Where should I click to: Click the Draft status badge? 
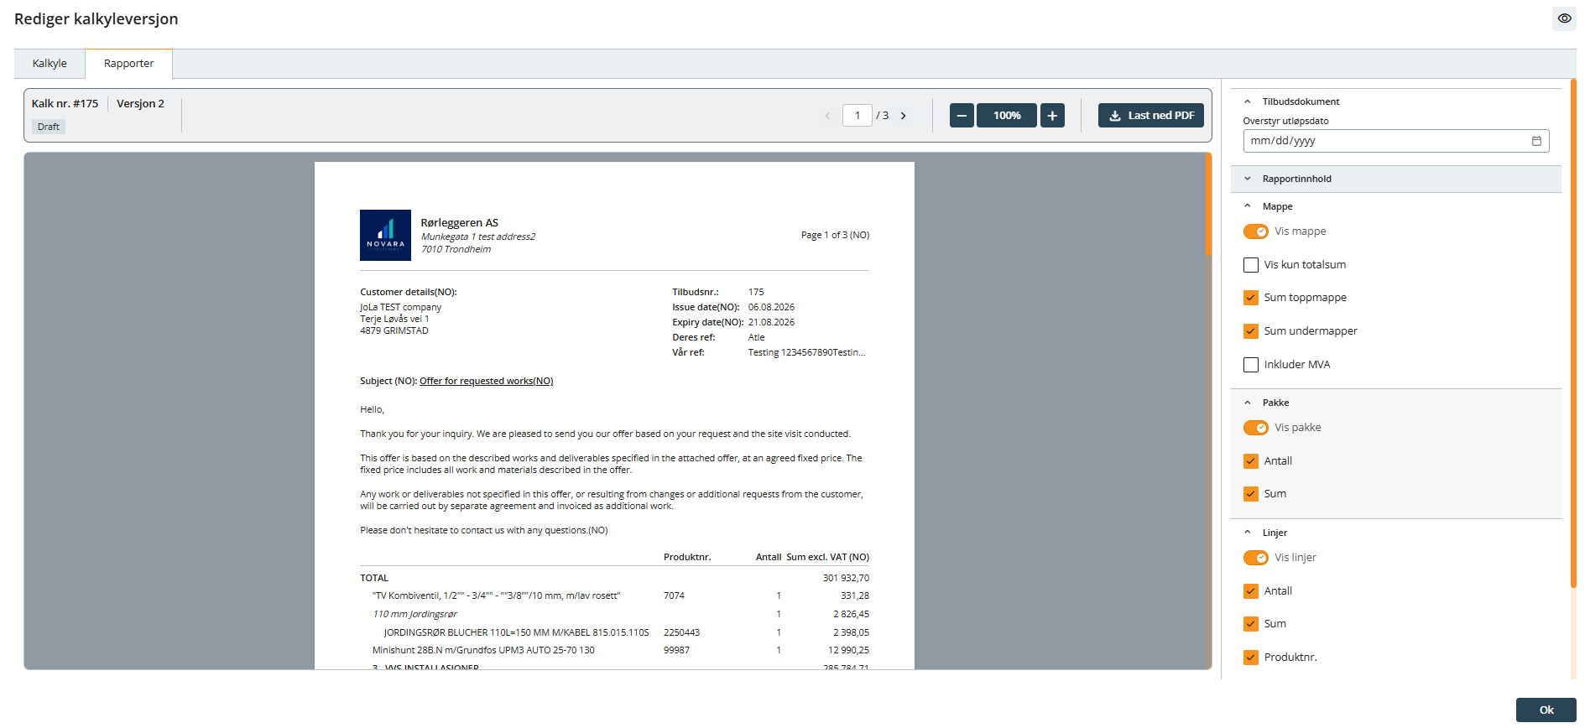pos(49,127)
